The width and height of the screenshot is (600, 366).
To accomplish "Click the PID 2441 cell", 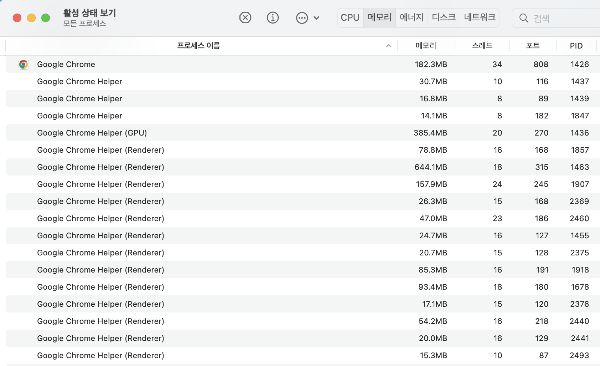I will 580,338.
